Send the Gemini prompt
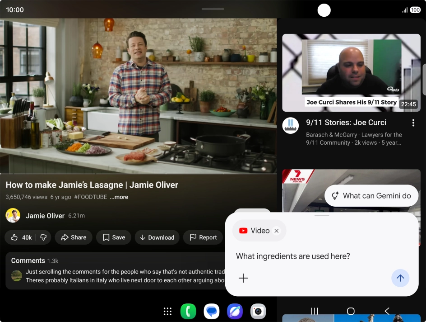The image size is (426, 322). point(400,278)
